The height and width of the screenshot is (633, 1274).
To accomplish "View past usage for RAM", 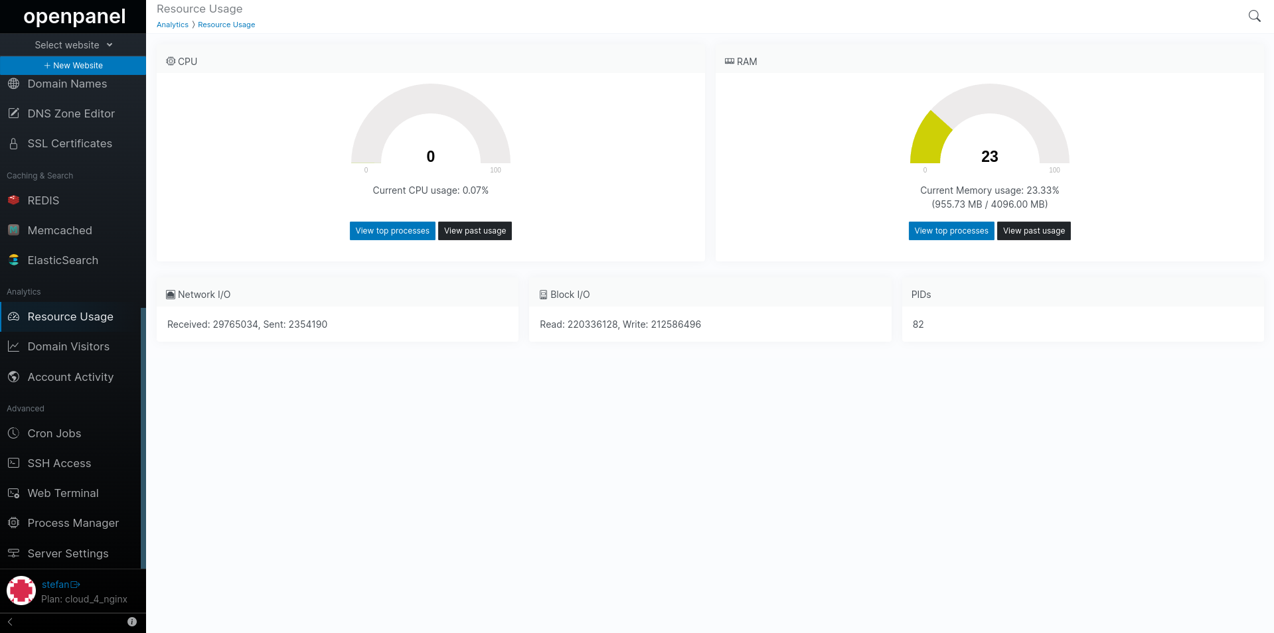I will pos(1034,231).
